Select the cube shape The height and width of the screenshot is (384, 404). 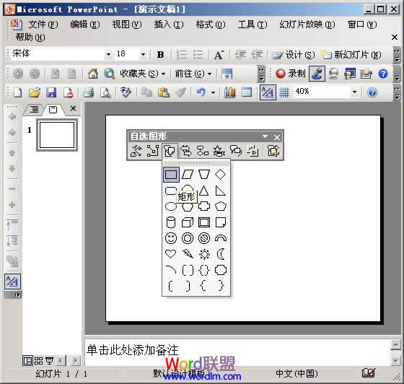(188, 222)
